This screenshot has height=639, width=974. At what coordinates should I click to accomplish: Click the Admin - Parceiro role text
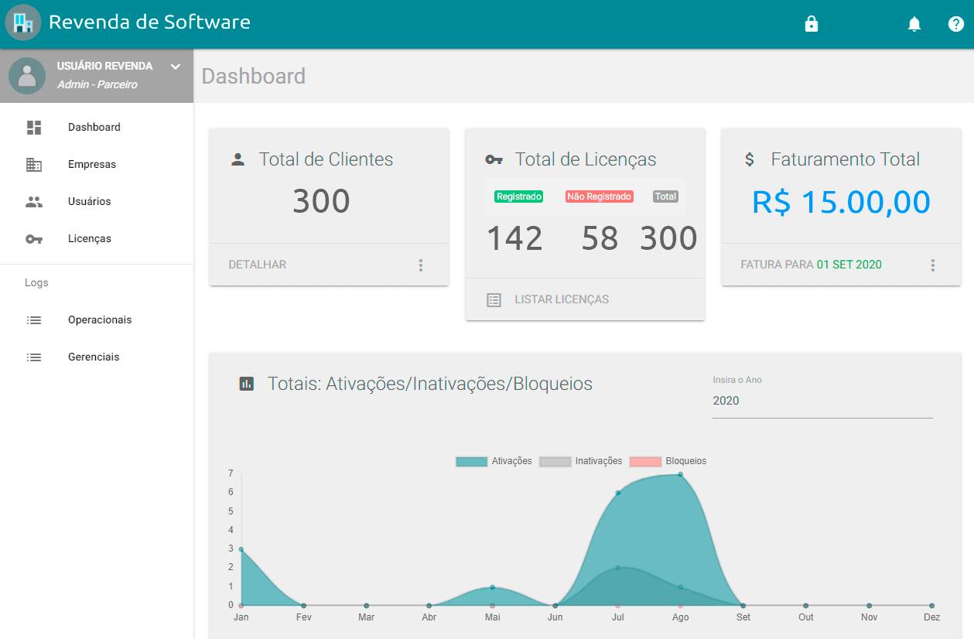click(97, 84)
